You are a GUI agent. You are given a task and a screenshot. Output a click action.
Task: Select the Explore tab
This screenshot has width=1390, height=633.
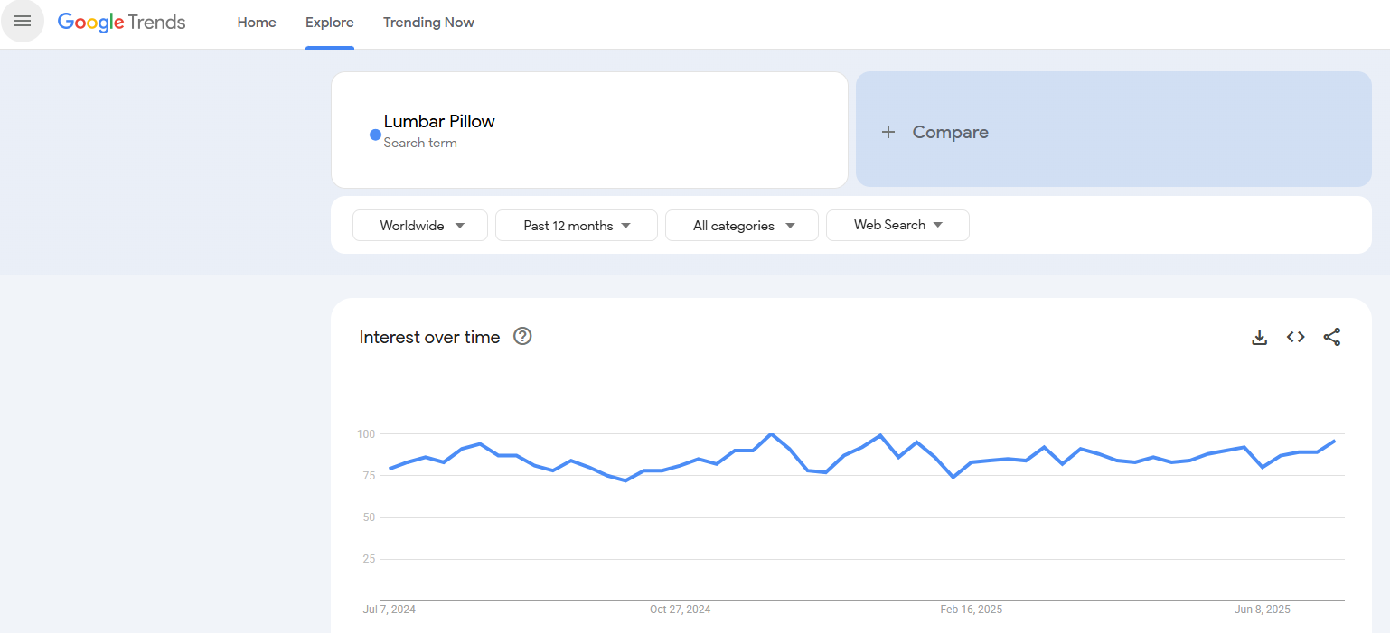330,23
